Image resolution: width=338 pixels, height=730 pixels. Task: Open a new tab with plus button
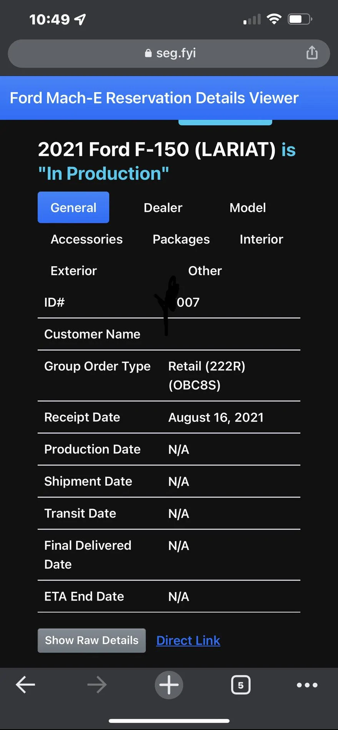(169, 685)
